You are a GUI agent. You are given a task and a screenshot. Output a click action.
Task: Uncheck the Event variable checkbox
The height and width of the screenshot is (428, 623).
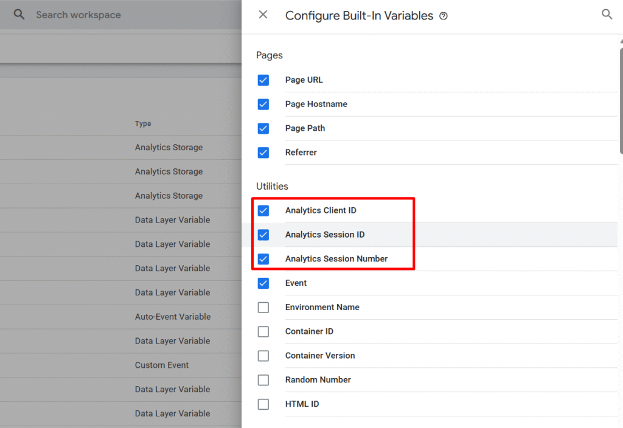point(263,283)
